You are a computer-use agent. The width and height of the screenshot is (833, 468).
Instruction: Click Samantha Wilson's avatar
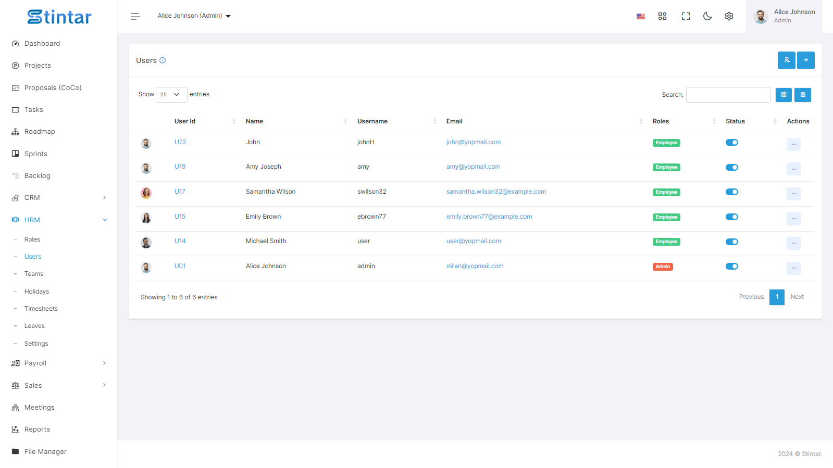click(146, 193)
